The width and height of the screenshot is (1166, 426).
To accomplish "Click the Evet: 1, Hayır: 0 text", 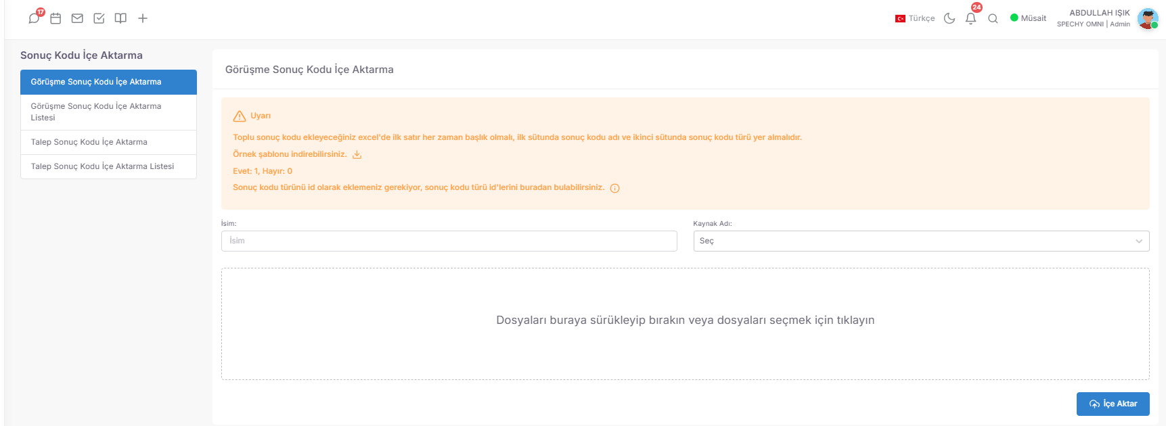I will tap(263, 171).
